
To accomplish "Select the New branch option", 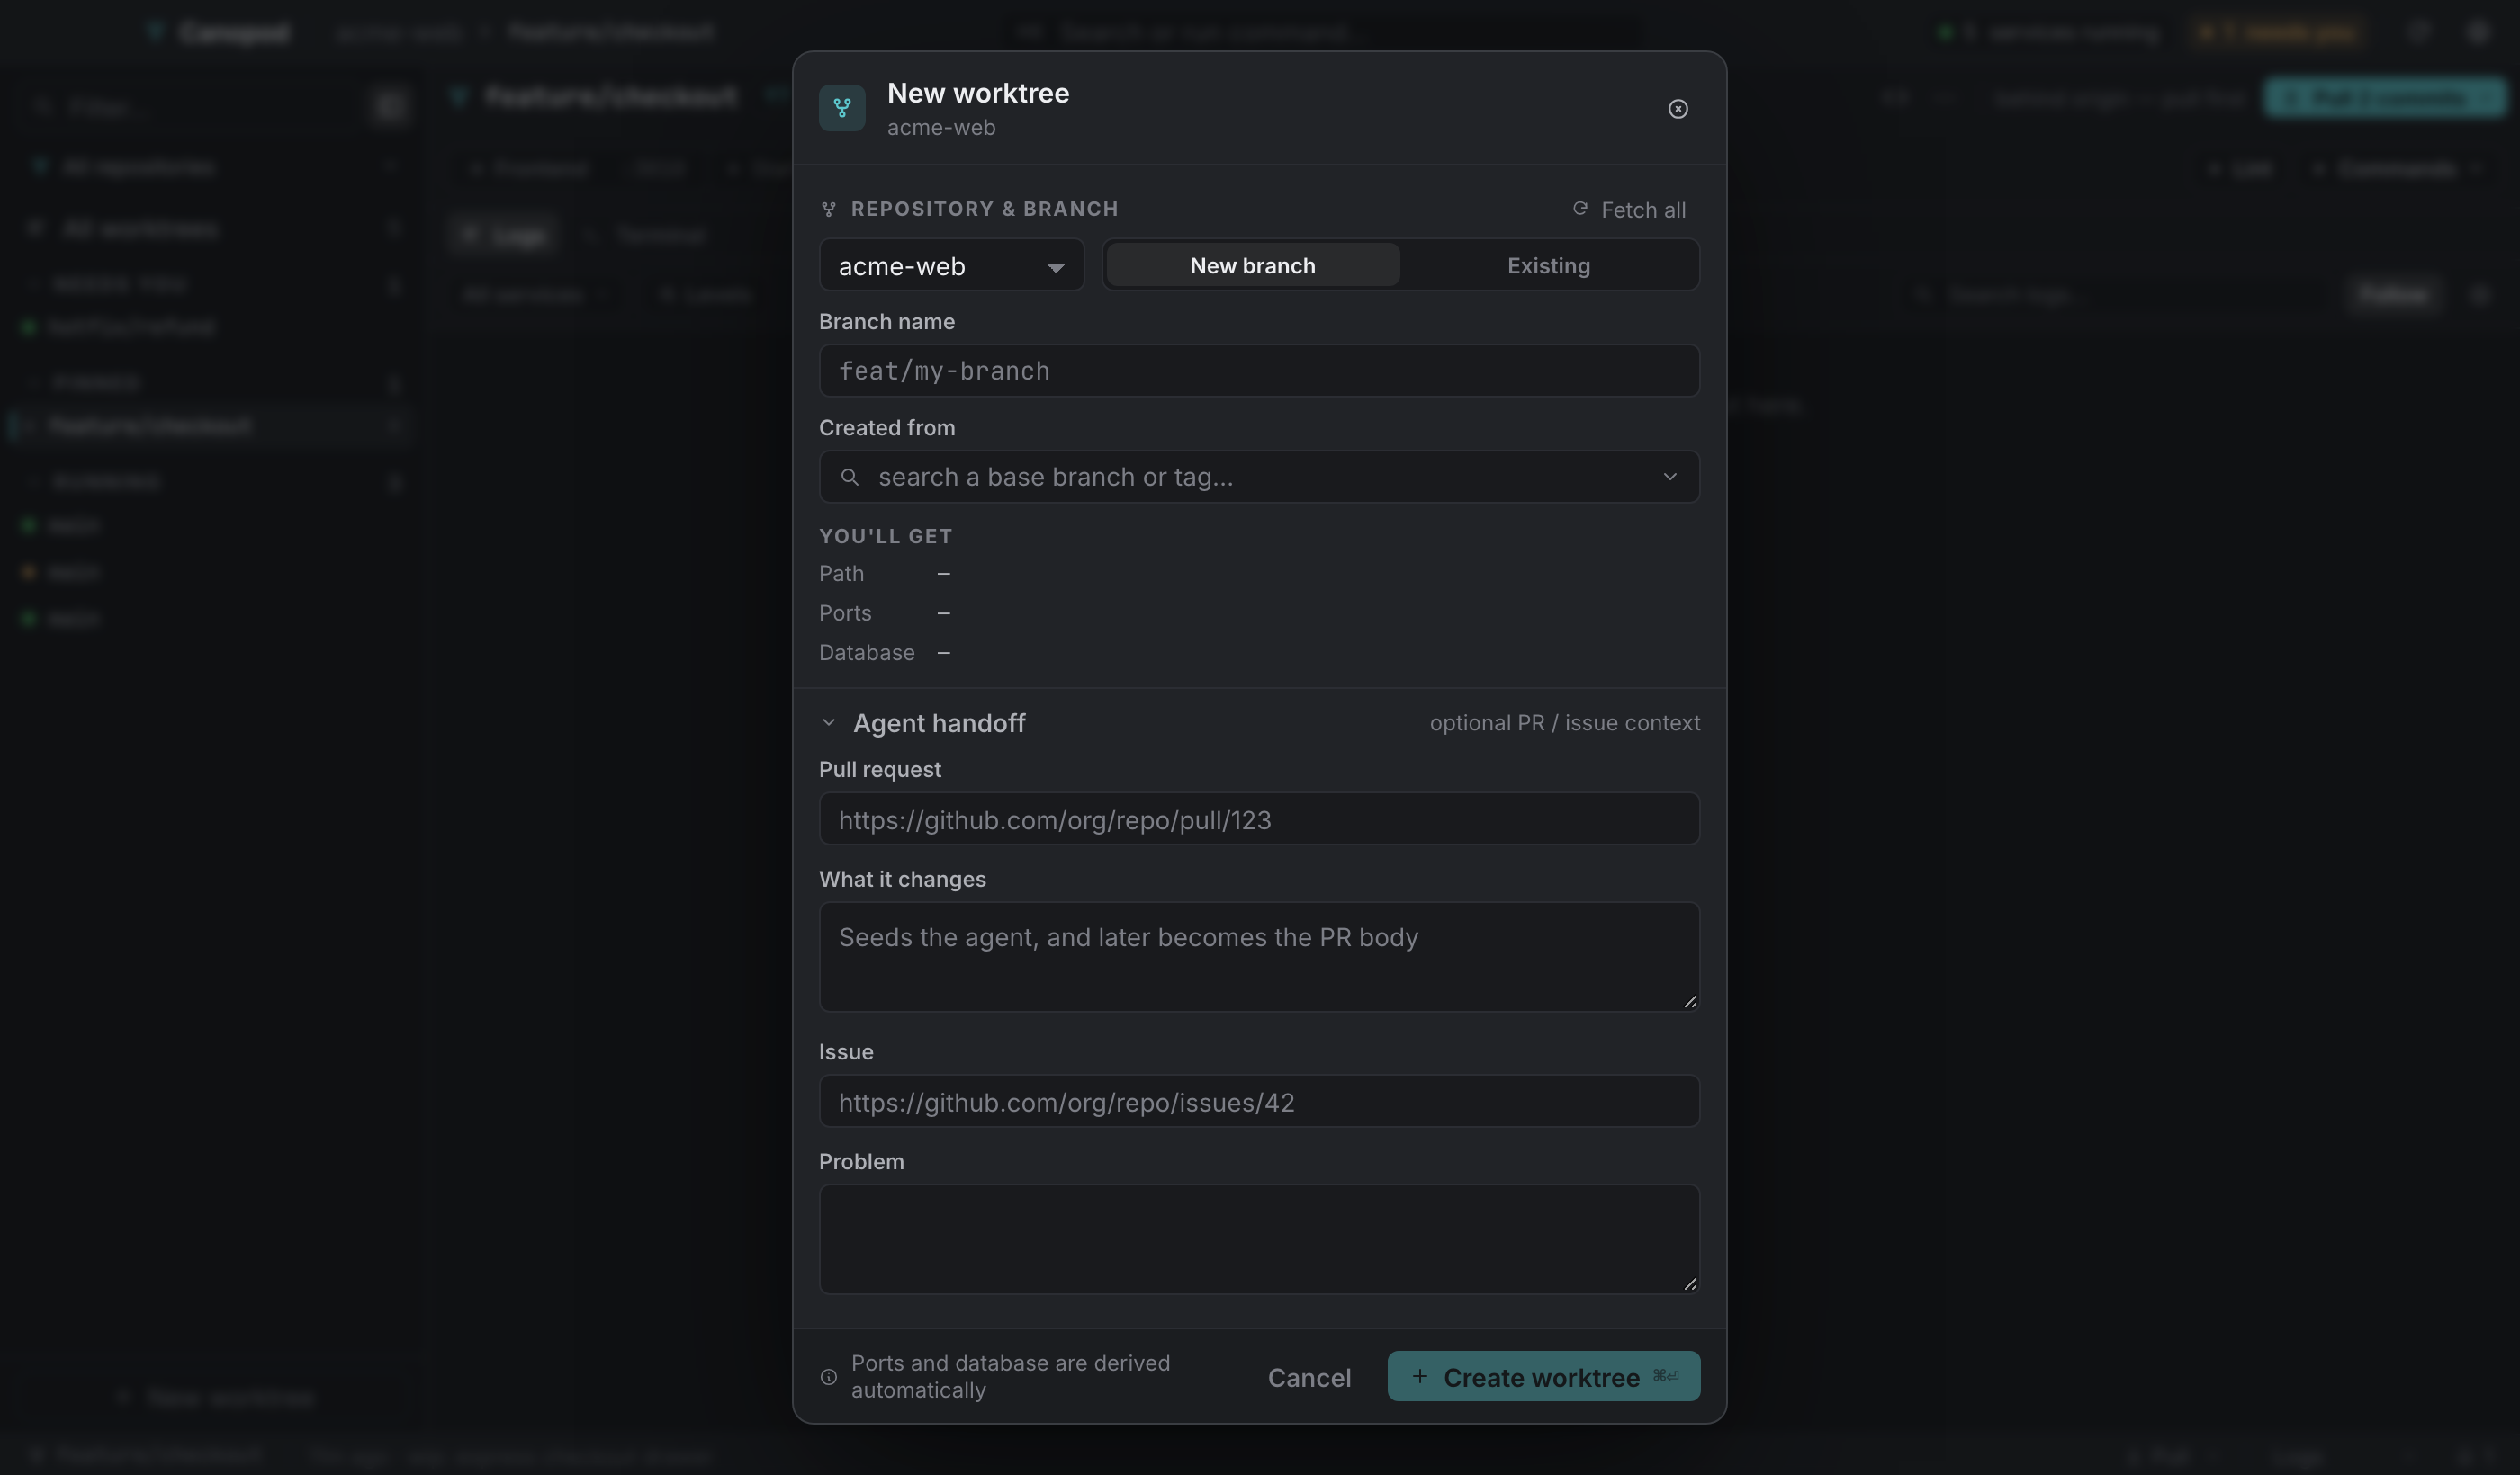I will point(1252,266).
